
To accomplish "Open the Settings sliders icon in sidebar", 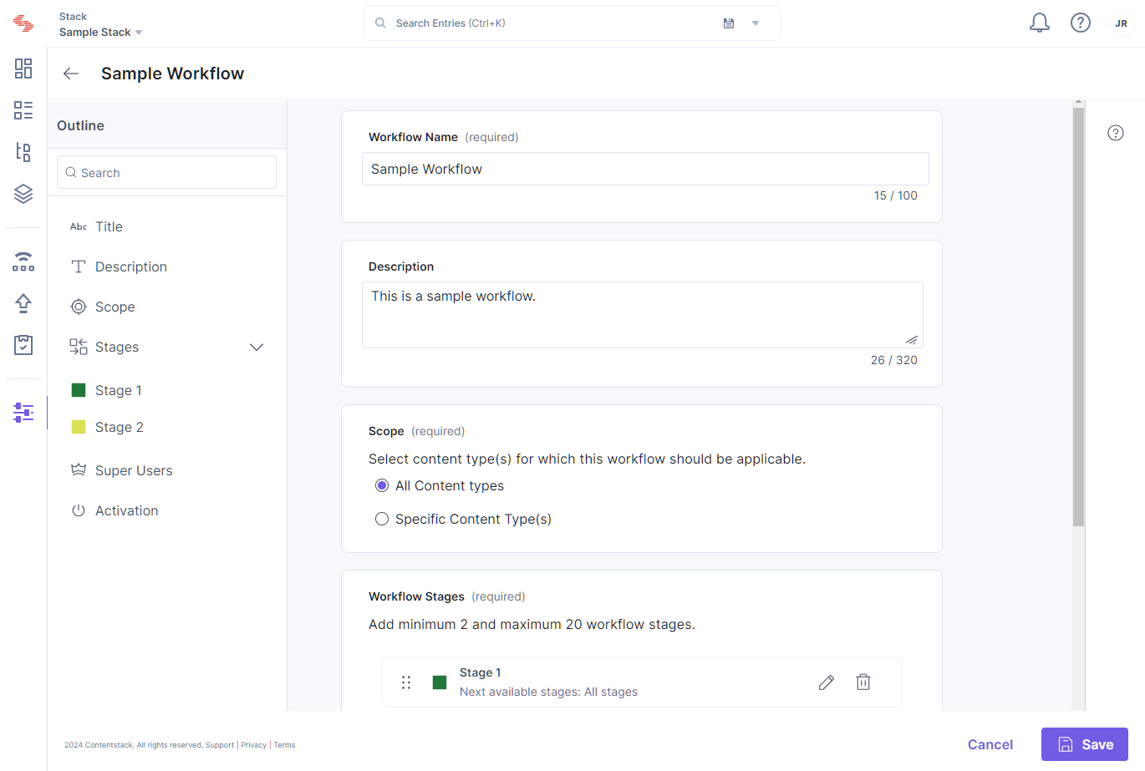I will 23,412.
